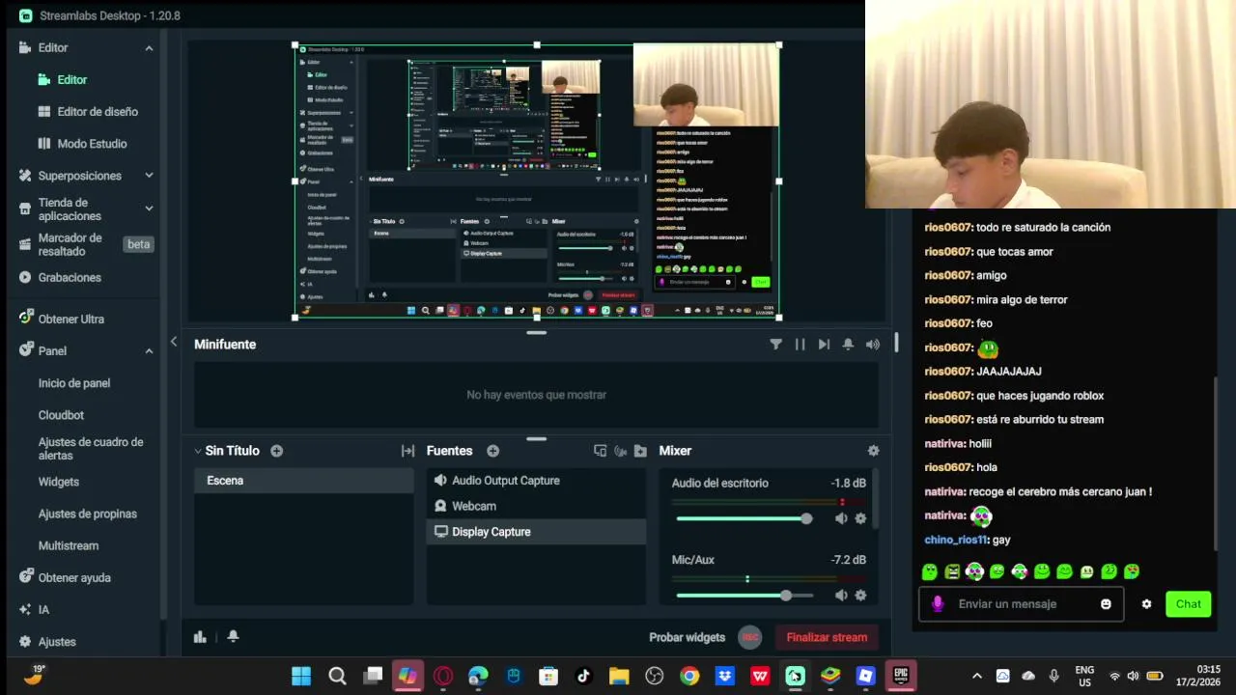Open Mixer advanced settings gear
This screenshot has height=695, width=1236.
coord(873,451)
